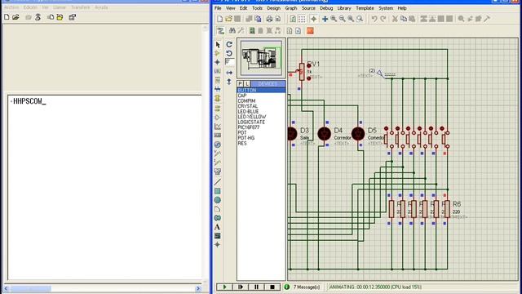
Task: Select the 2D line drawing tool
Action: (218, 182)
